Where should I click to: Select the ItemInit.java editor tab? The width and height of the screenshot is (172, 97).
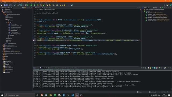pyautogui.click(x=38, y=8)
